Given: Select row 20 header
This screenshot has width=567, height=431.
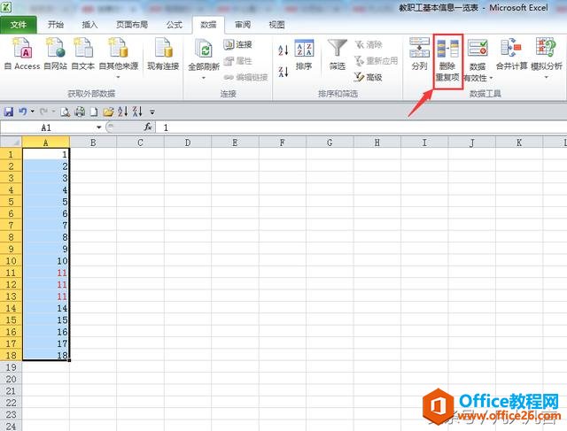Looking at the screenshot, I should pos(11,379).
